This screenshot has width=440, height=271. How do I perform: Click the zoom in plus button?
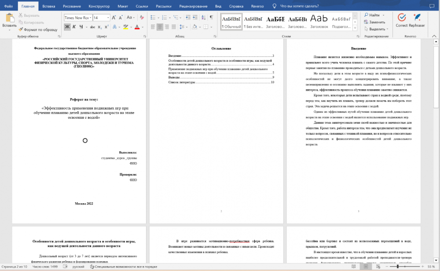(x=422, y=267)
